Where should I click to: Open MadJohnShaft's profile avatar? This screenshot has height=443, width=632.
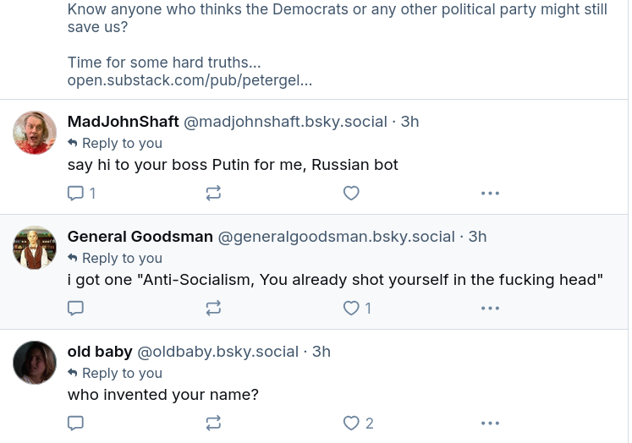(x=35, y=133)
